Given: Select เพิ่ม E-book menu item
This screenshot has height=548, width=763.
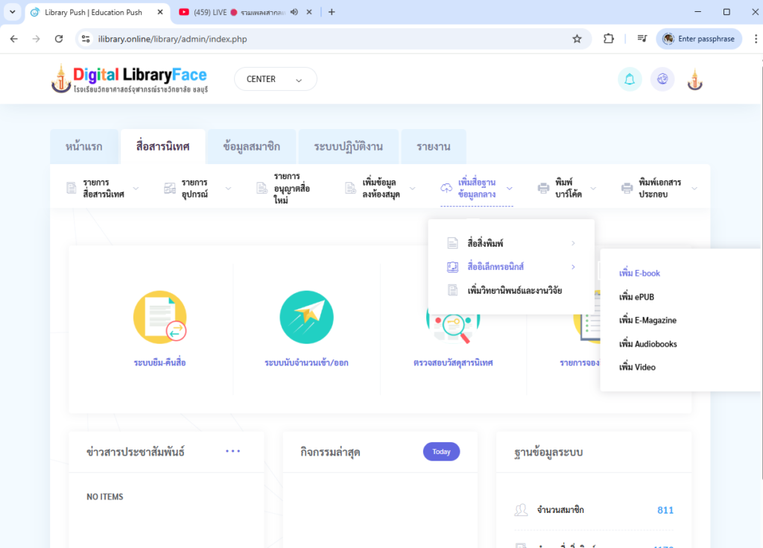Looking at the screenshot, I should [x=639, y=274].
